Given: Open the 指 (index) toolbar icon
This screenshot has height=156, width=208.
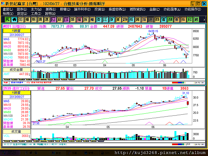Looking at the screenshot, I should point(144,20).
